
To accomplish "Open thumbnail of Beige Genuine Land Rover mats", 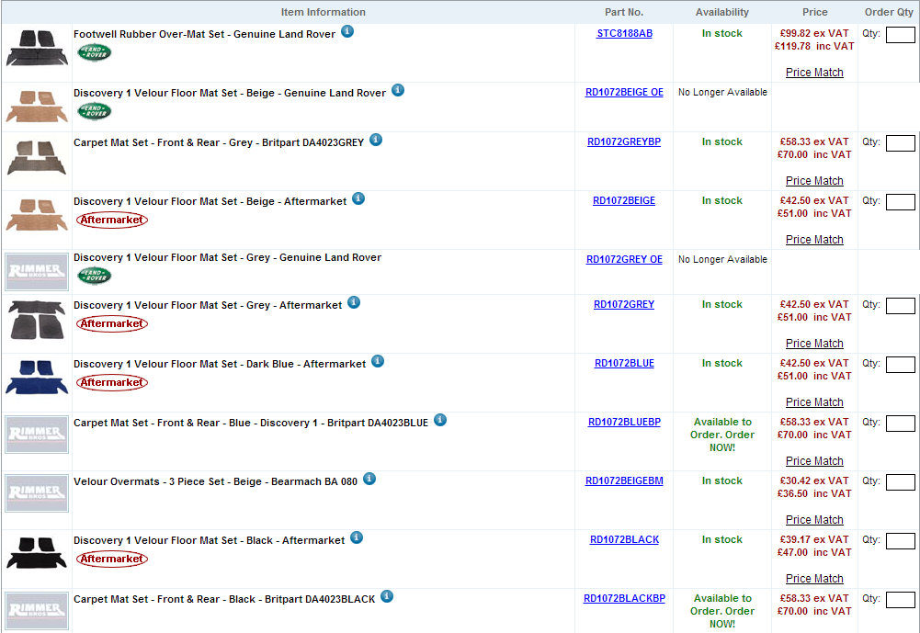I will pyautogui.click(x=37, y=107).
